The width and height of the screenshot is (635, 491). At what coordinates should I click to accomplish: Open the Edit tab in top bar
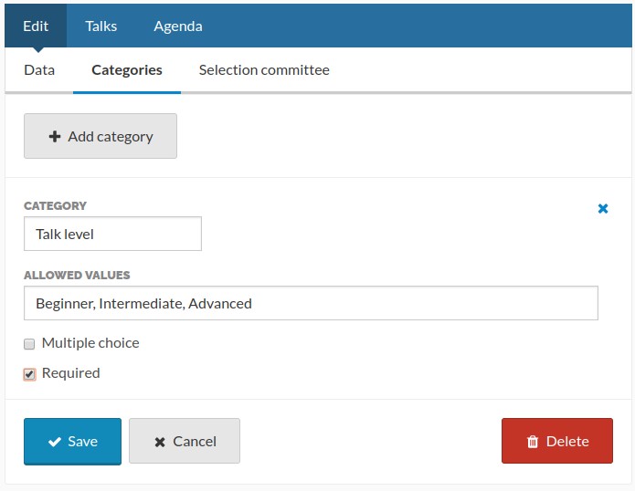(36, 26)
